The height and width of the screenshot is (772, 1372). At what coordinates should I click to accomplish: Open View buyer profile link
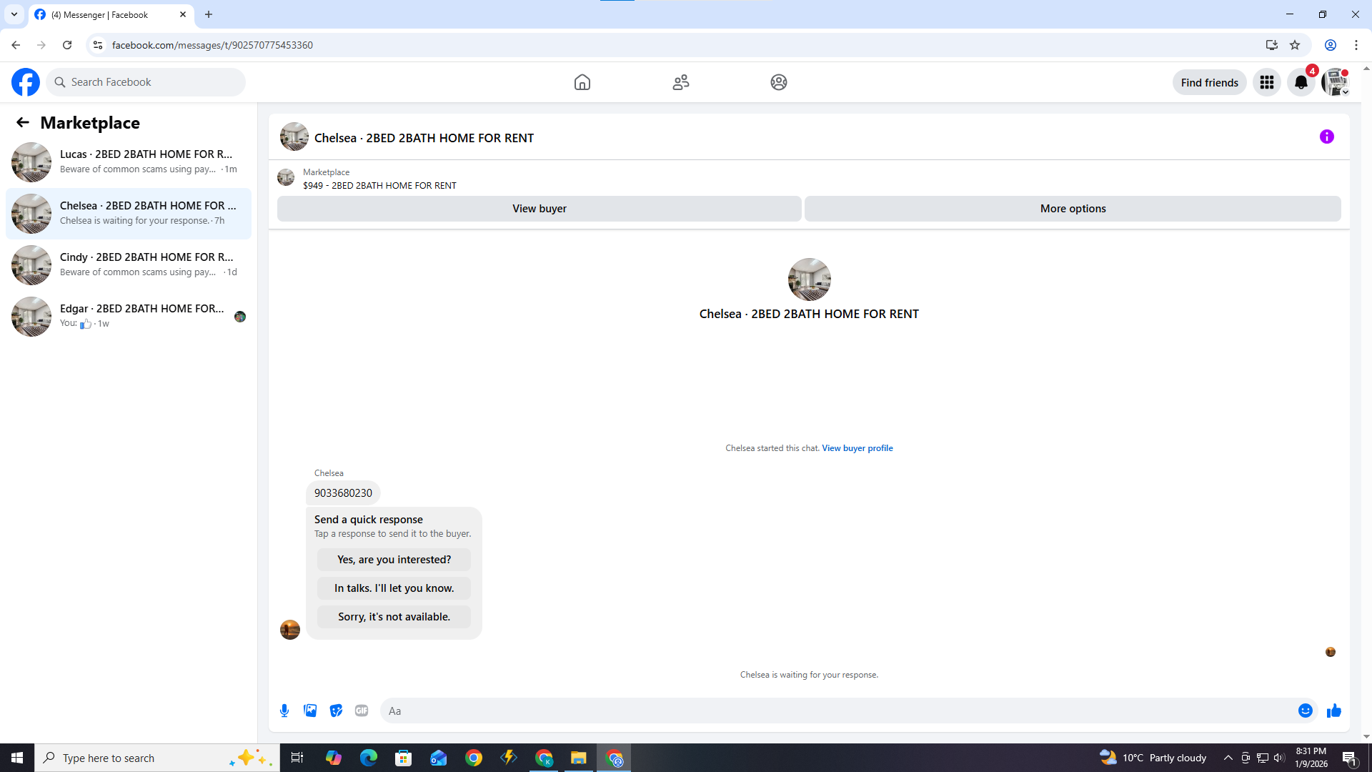(x=857, y=448)
